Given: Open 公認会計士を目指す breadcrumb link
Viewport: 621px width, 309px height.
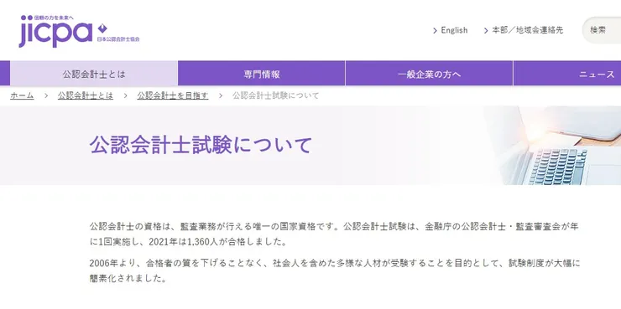Looking at the screenshot, I should [x=173, y=95].
